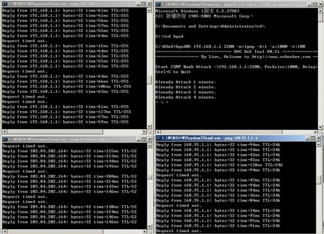This screenshot has width=324, height=234.
Task: Close the ping tw.yahoo.com window
Action: 149,138
